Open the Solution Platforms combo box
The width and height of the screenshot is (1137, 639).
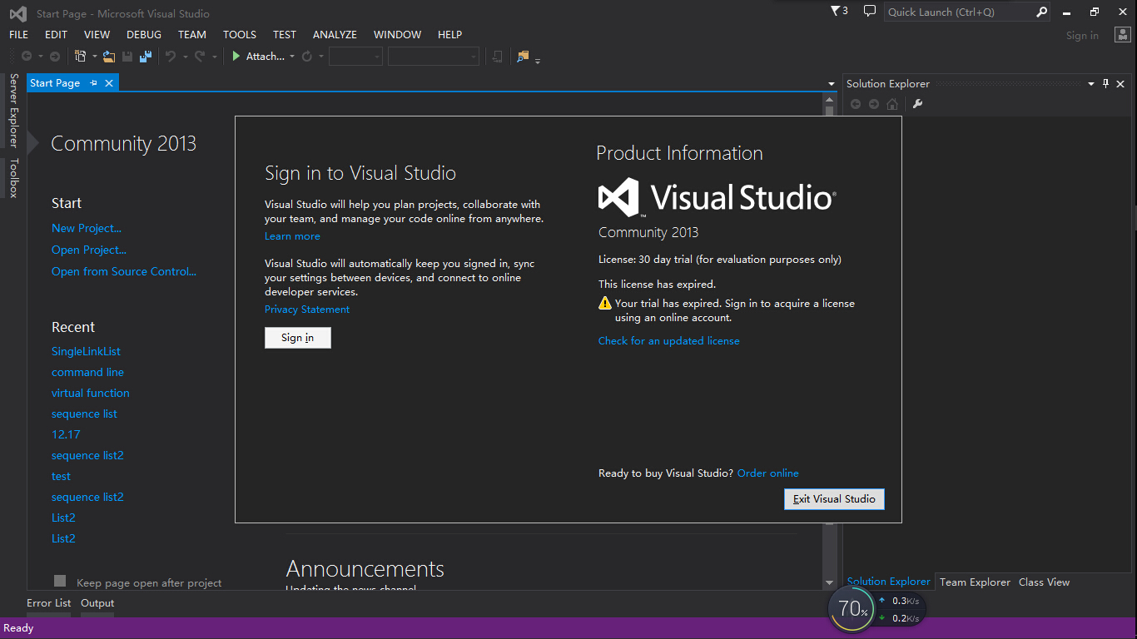click(x=434, y=57)
